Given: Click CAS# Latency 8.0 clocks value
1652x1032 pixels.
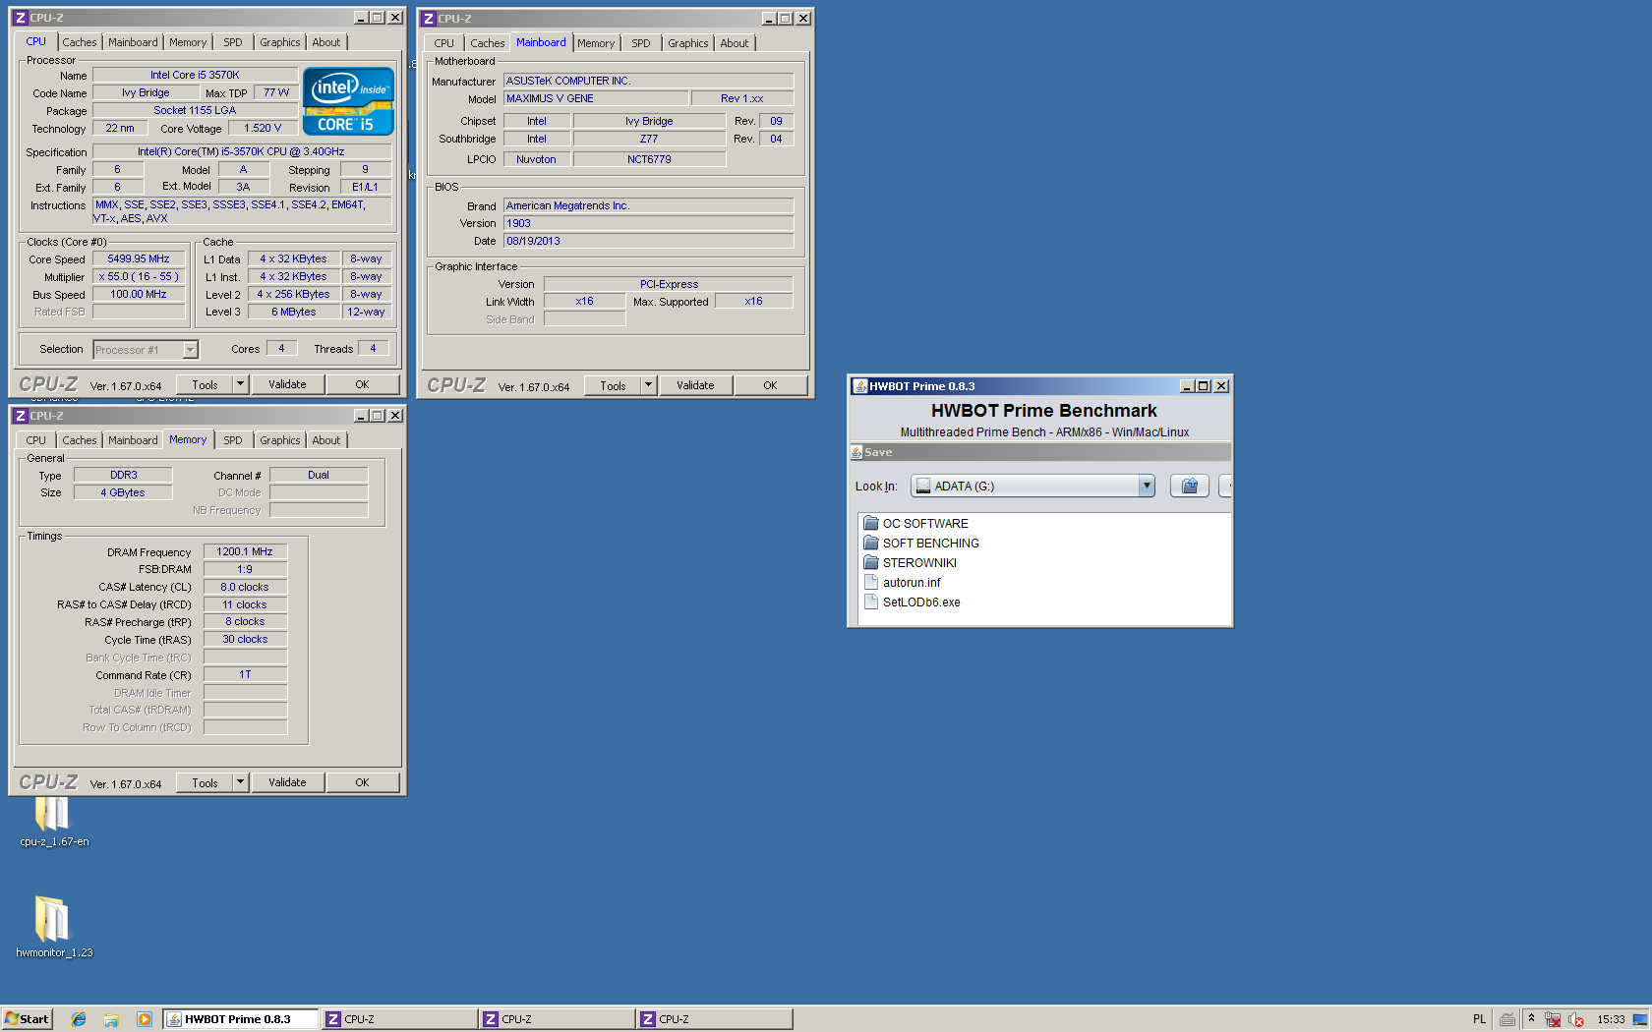Looking at the screenshot, I should point(245,587).
